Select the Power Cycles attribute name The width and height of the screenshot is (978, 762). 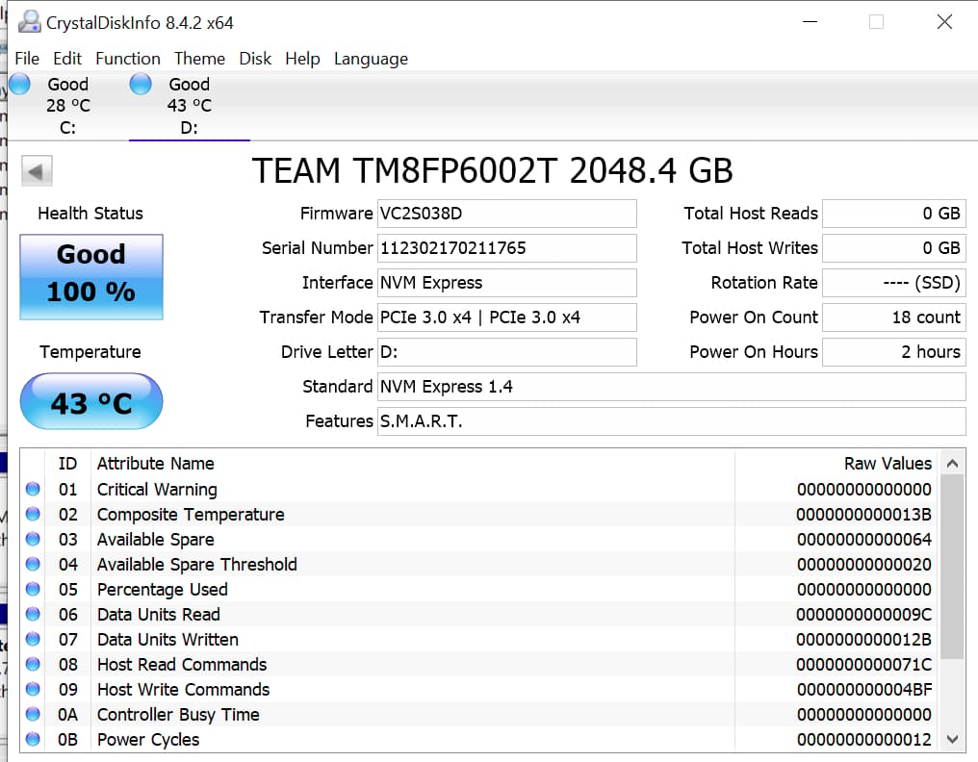click(148, 740)
